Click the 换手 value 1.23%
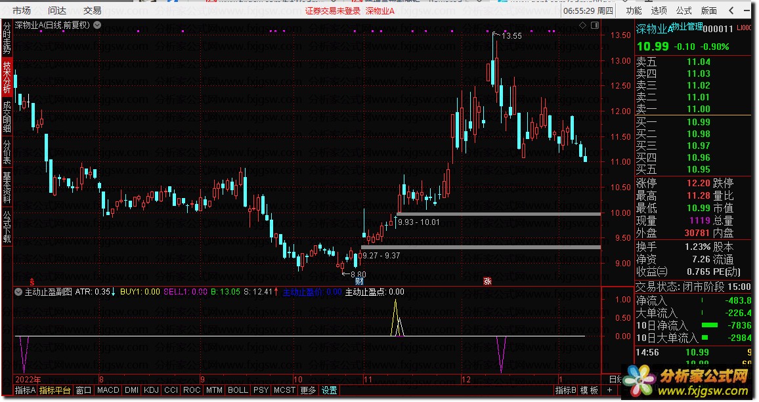The width and height of the screenshot is (759, 402). tap(697, 247)
